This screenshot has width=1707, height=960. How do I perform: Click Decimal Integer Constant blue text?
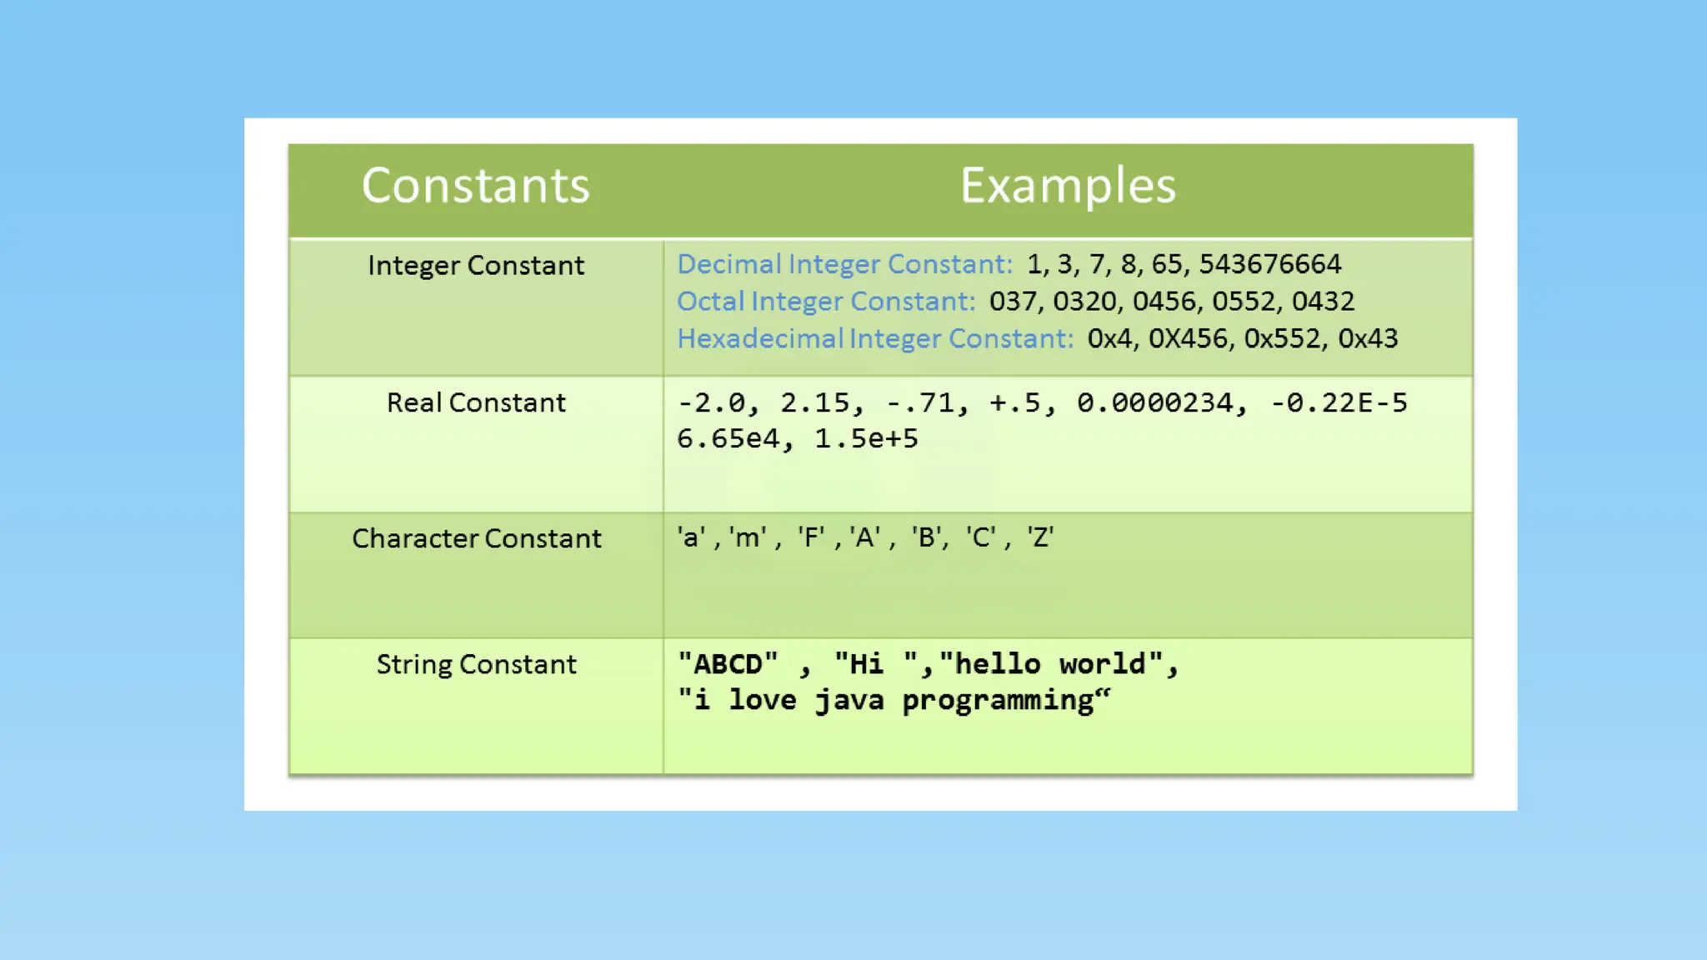844,264
